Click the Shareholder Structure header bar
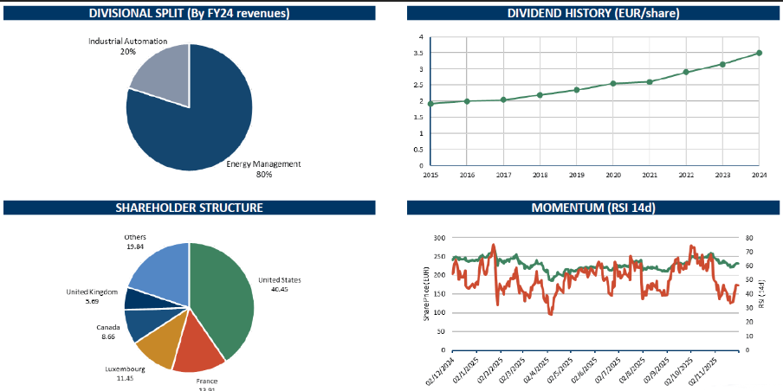The height and width of the screenshot is (391, 783). pos(190,208)
